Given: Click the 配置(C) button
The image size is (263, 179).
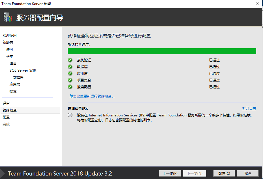Looking at the screenshot, I should point(224,173).
